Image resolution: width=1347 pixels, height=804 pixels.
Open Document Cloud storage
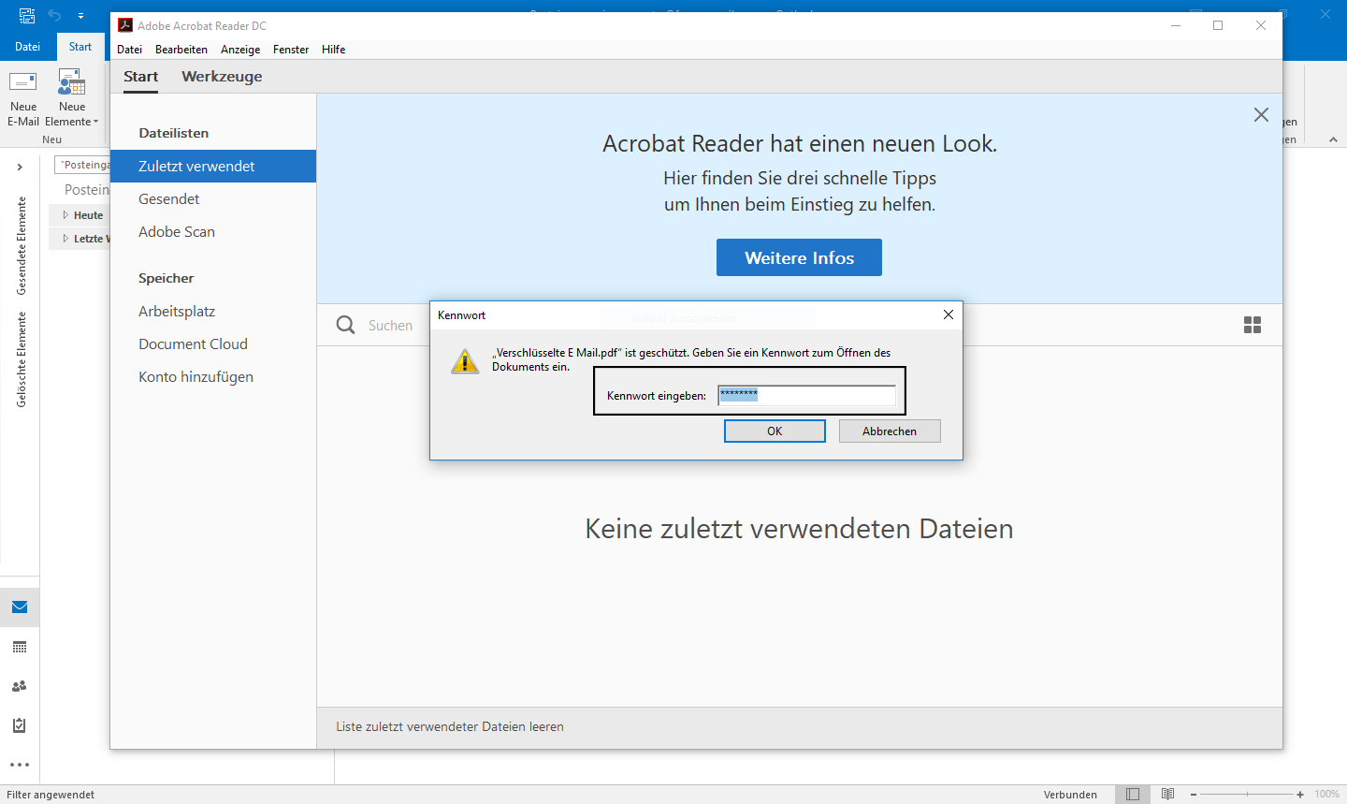click(193, 344)
